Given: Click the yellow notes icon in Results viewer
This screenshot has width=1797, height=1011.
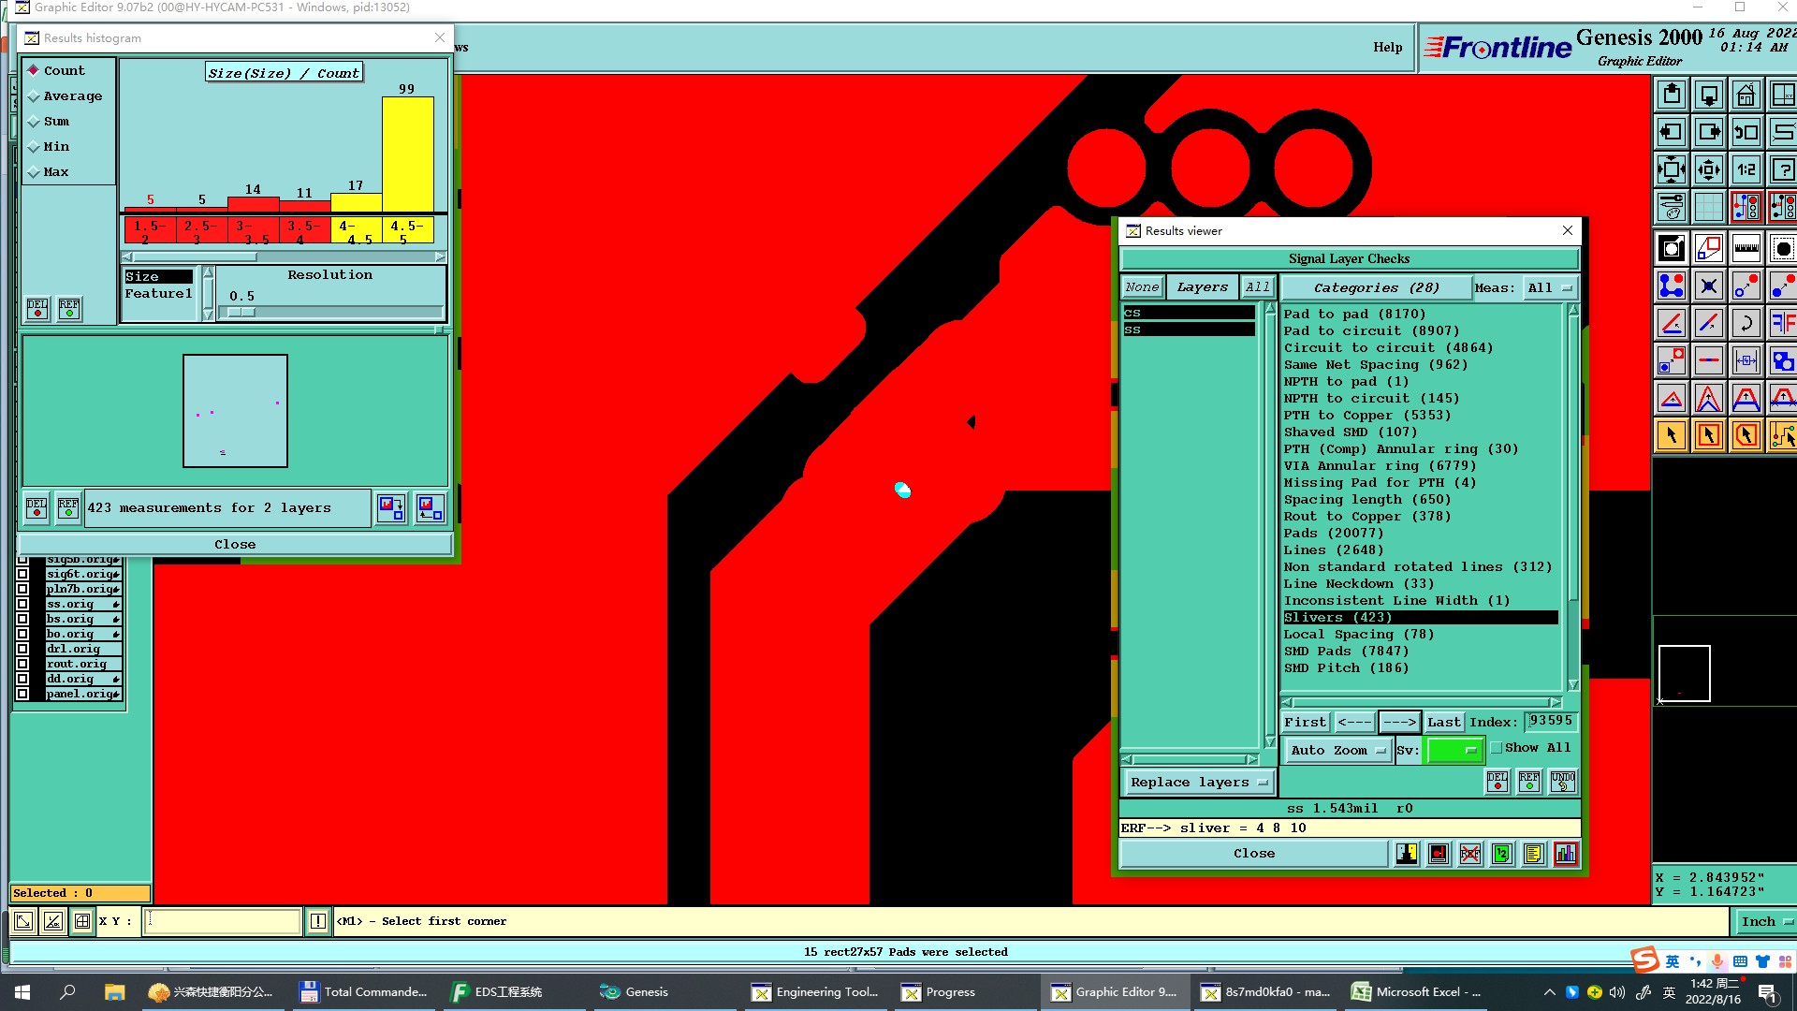Looking at the screenshot, I should (x=1533, y=854).
